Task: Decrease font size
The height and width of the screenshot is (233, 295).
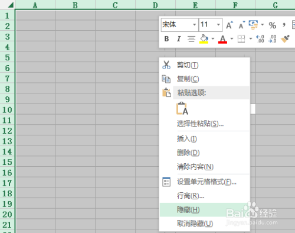Action: click(x=242, y=25)
